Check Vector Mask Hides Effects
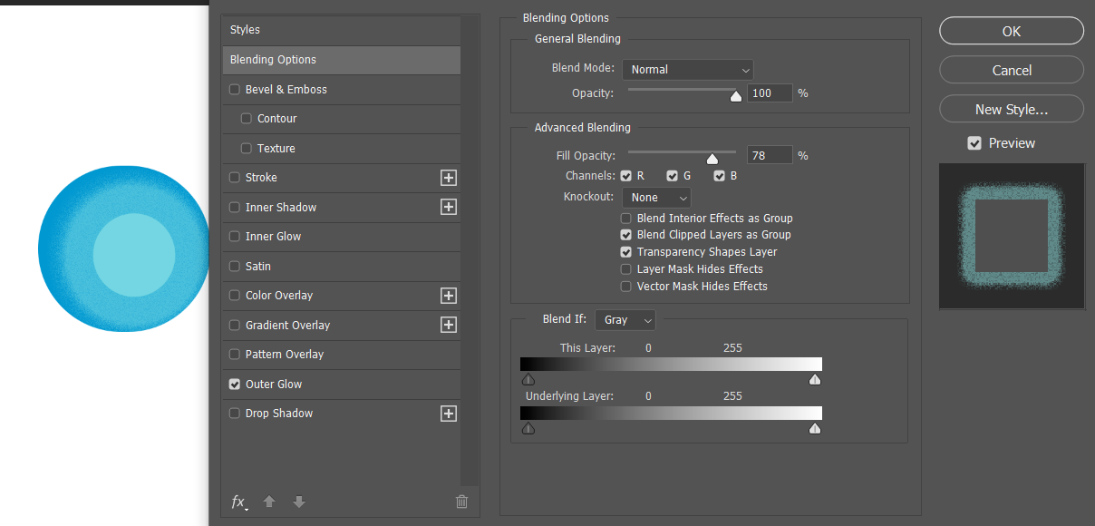The image size is (1095, 526). pyautogui.click(x=626, y=287)
